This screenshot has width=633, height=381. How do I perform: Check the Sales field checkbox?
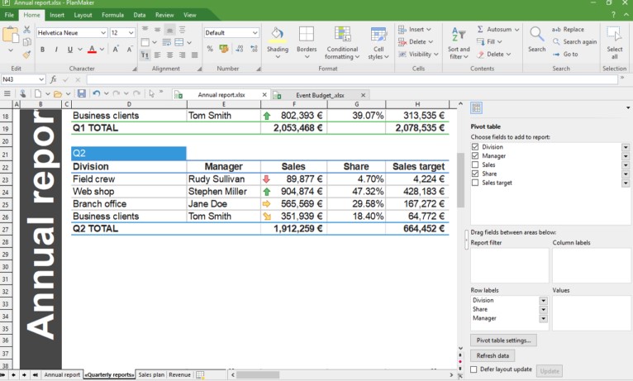pos(475,164)
